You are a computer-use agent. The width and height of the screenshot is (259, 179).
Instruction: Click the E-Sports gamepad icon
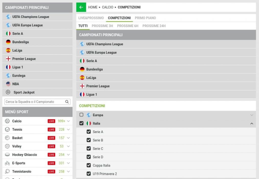pos(7,163)
